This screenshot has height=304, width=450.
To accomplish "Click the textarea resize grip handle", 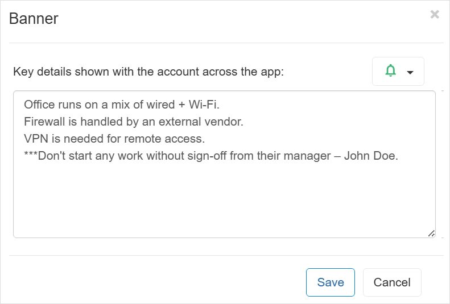I will (x=431, y=234).
